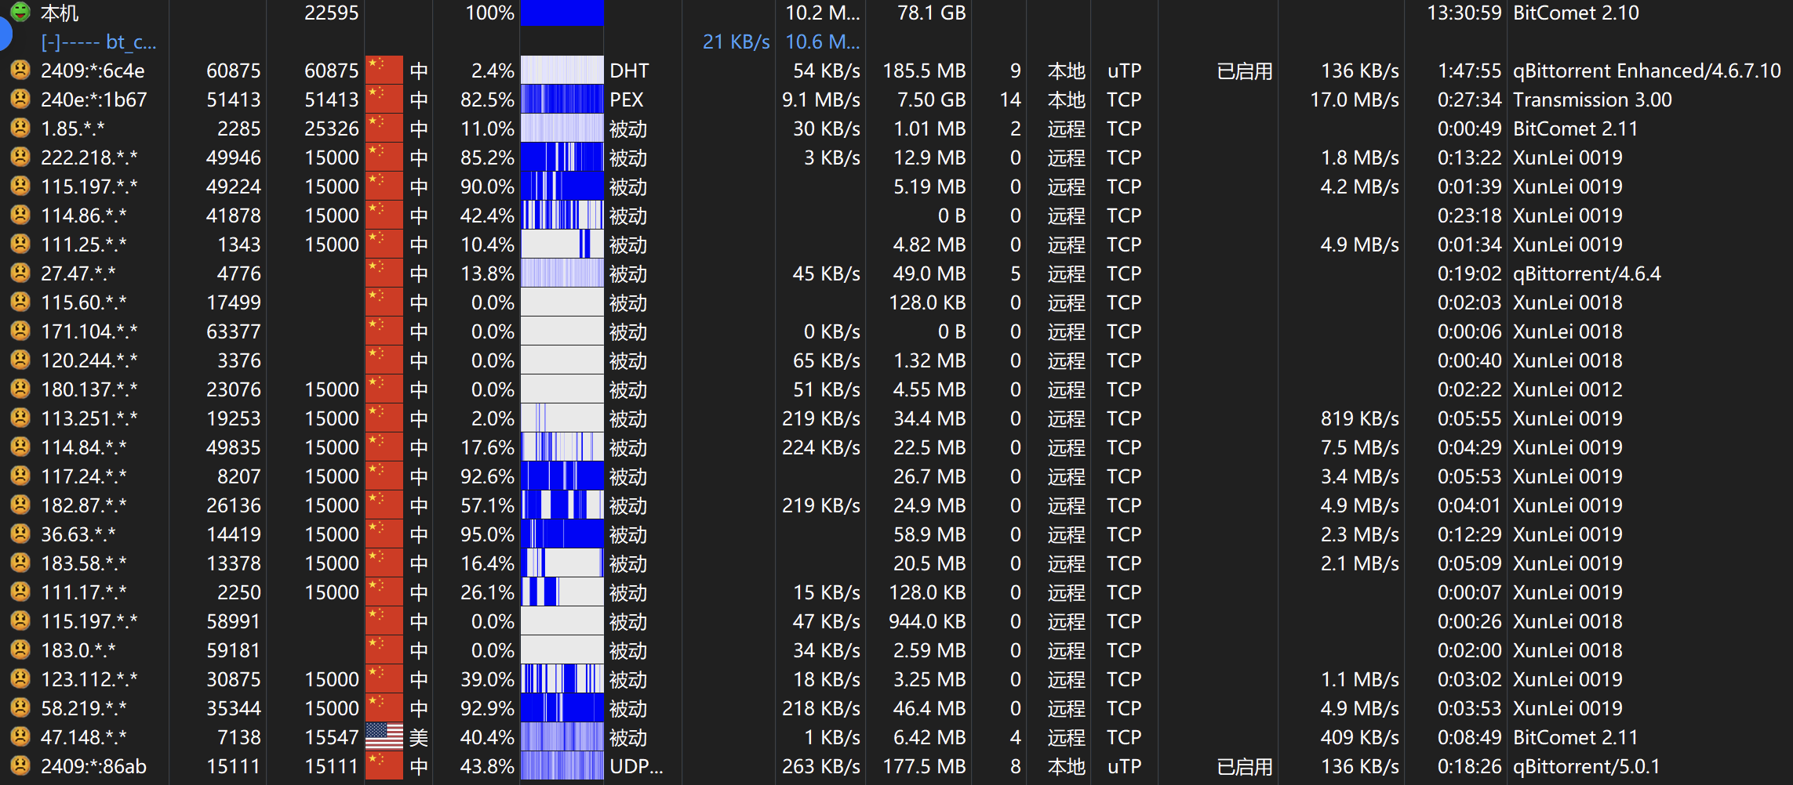Image resolution: width=1793 pixels, height=785 pixels.
Task: Click the face icon for peer 171.104.*.*
Action: coord(20,331)
